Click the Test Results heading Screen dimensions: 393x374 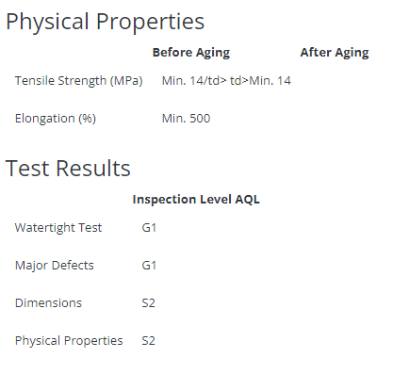click(68, 169)
